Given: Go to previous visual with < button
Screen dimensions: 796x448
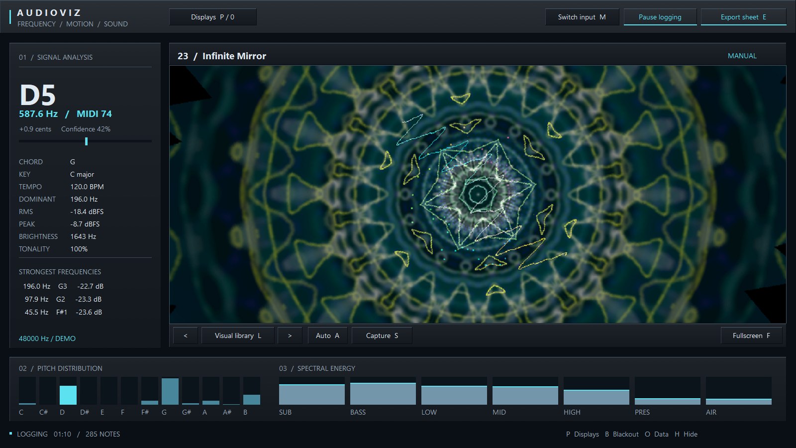Looking at the screenshot, I should (186, 336).
